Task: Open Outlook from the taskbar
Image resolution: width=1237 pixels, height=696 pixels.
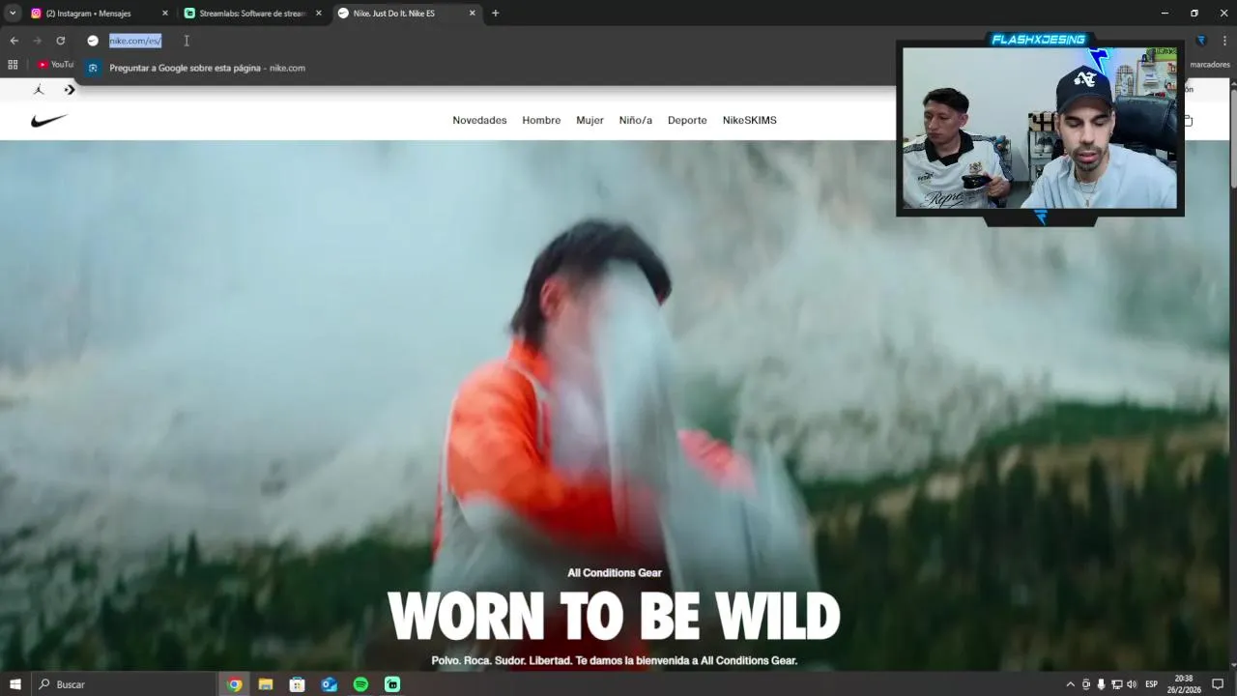Action: [329, 684]
